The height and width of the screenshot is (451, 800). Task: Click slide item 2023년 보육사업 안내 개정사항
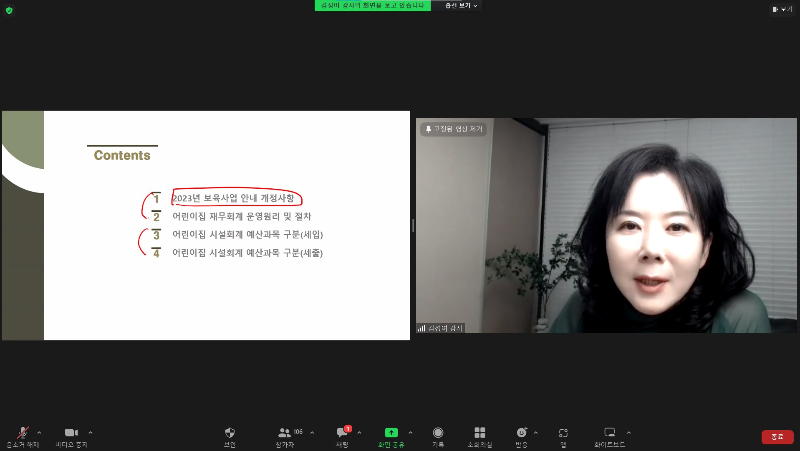point(233,198)
